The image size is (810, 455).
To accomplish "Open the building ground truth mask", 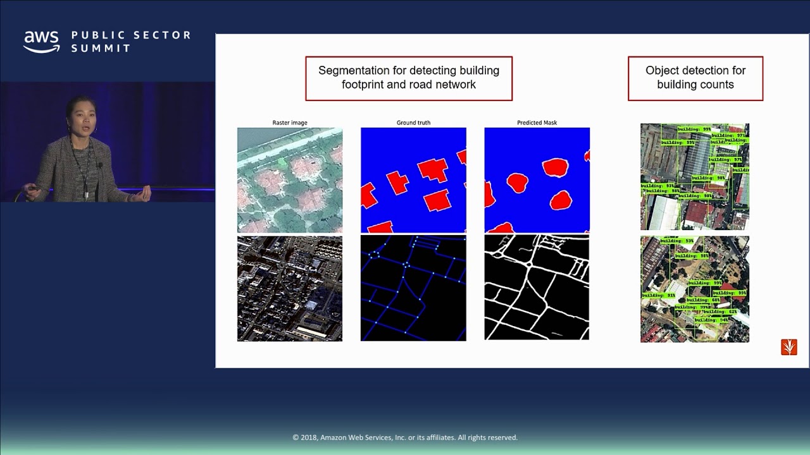I will 413,180.
